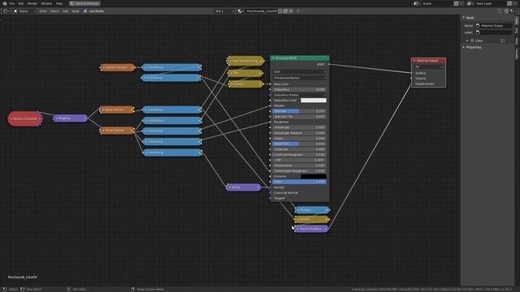
Task: Click the new scene icon
Action: click(456, 3)
